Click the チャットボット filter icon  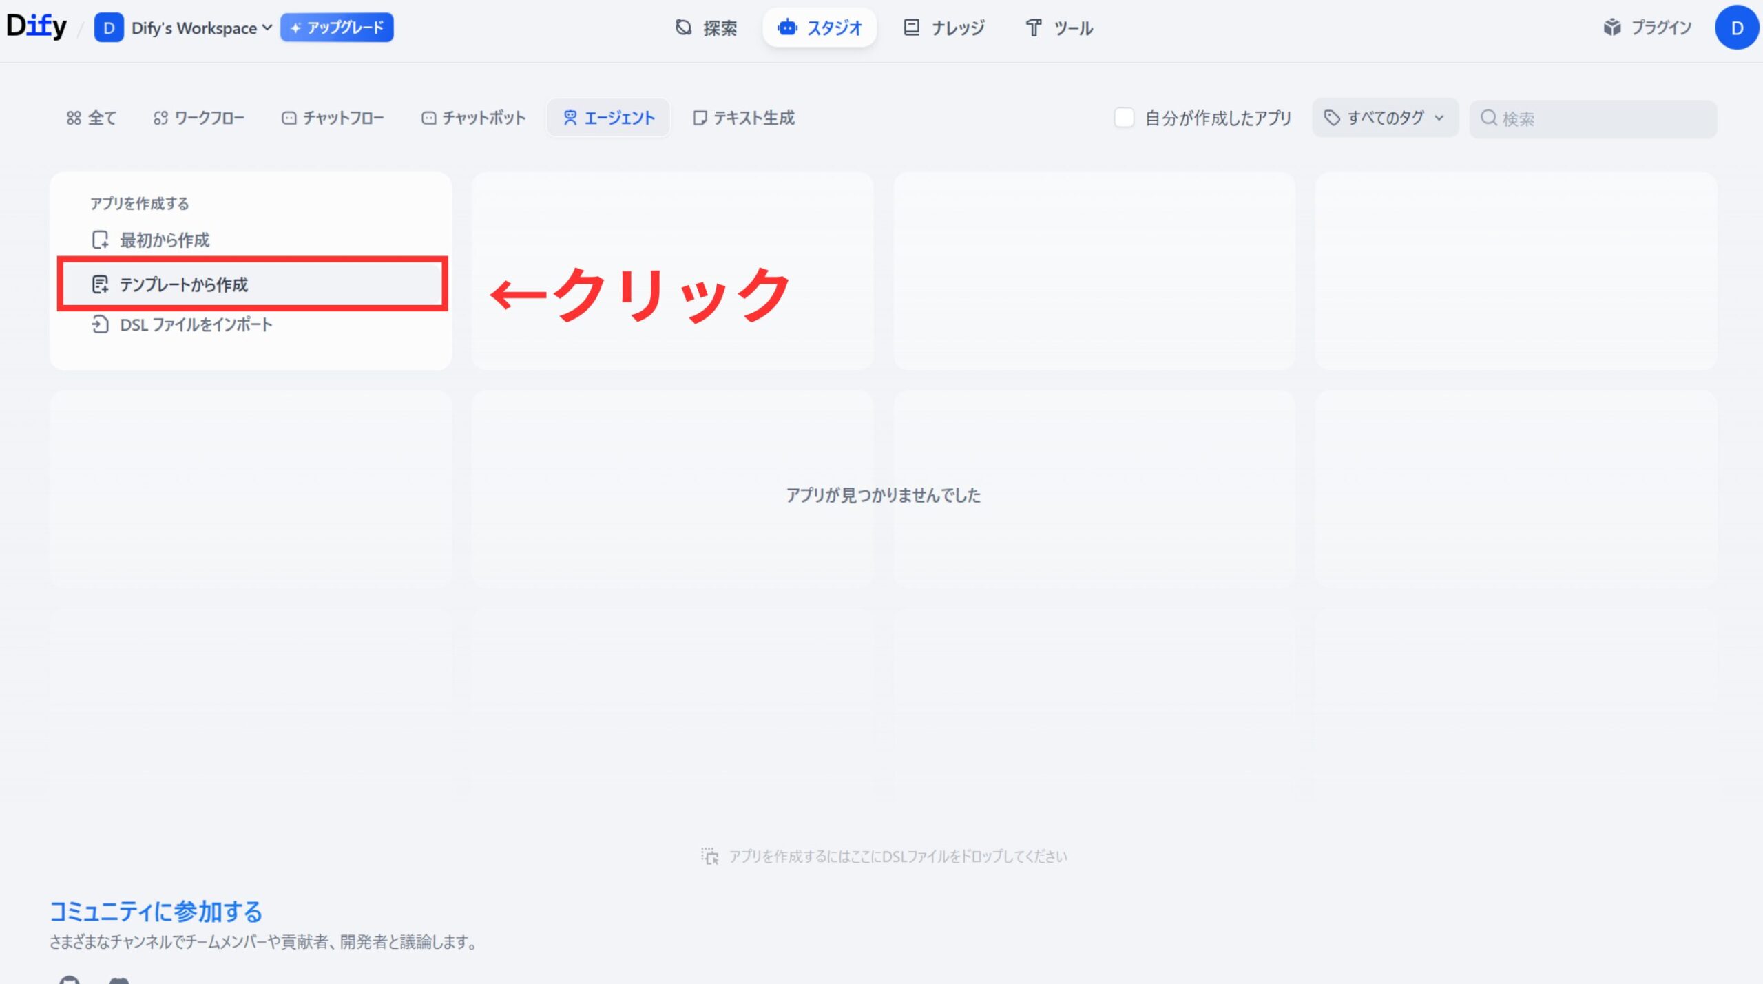click(429, 118)
